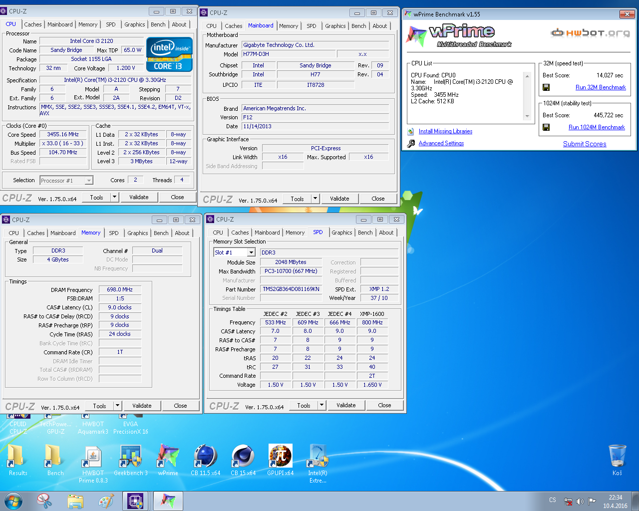Click the Model H77M-D3H field
Image resolution: width=639 pixels, height=511 pixels.
tap(288, 54)
